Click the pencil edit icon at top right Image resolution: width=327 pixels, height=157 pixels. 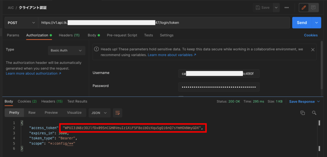pos(304,7)
